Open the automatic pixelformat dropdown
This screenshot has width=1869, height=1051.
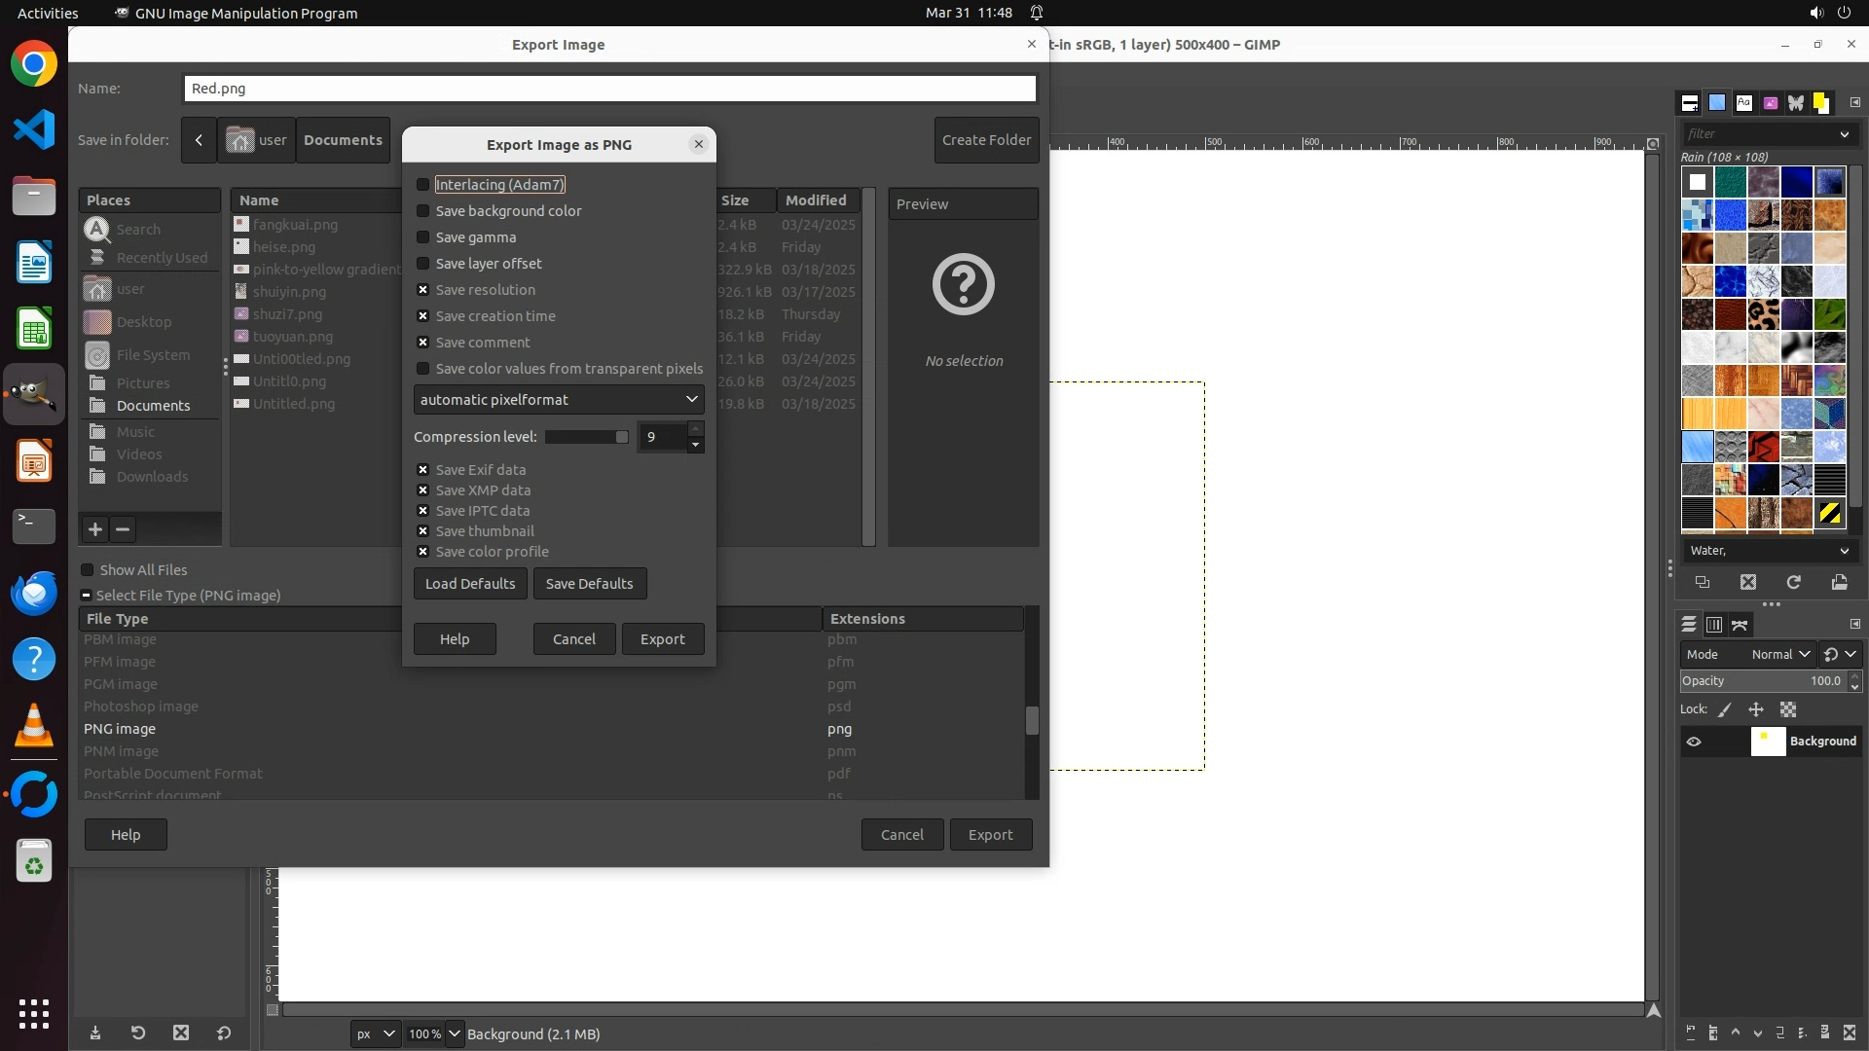[559, 400]
